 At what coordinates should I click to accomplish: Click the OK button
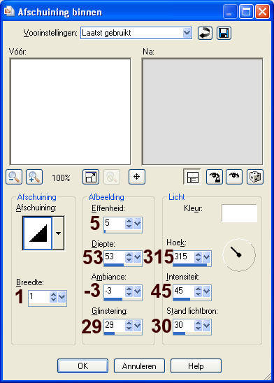click(x=82, y=366)
